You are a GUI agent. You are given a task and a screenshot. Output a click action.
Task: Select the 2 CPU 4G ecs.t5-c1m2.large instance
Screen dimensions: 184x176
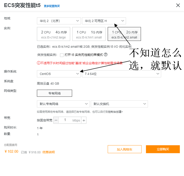[x=53, y=34]
